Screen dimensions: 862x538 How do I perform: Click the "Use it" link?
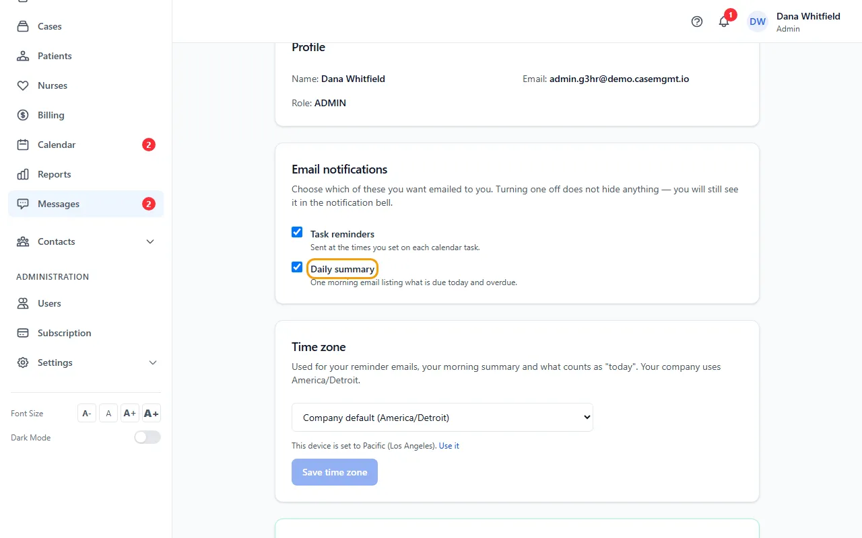(x=449, y=446)
